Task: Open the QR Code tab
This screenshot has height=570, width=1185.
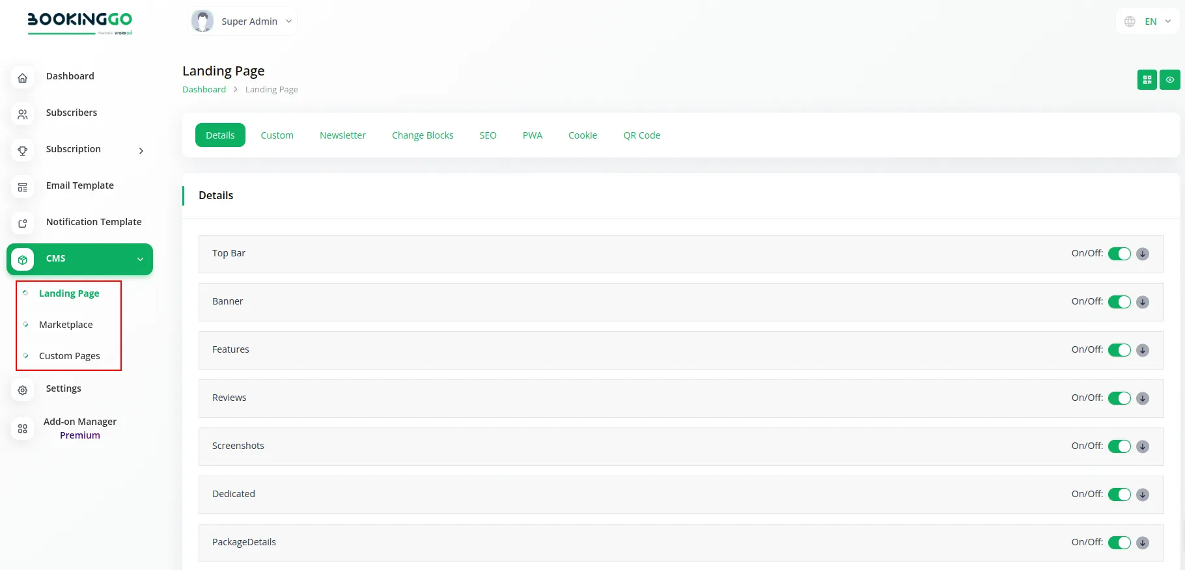Action: pos(641,135)
